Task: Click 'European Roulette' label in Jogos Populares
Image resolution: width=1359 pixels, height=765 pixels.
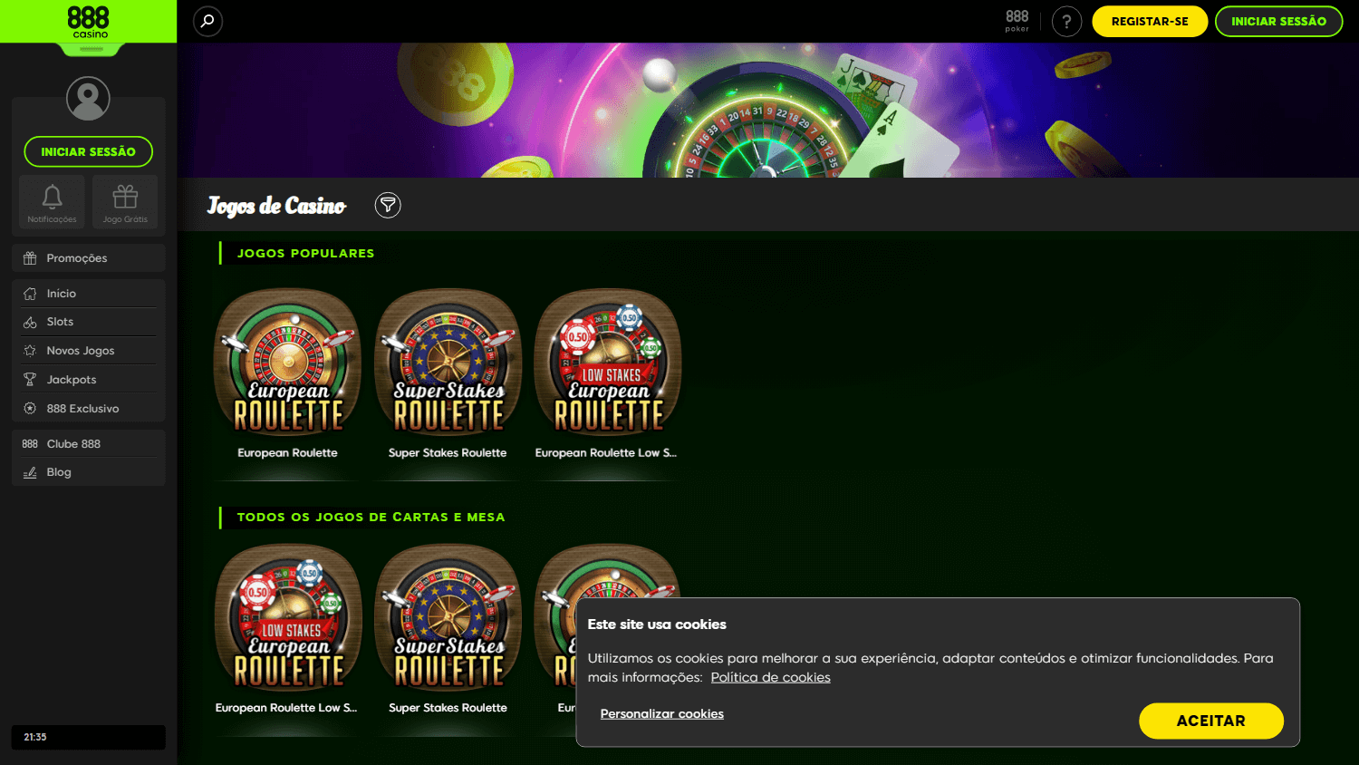Action: pos(287,453)
